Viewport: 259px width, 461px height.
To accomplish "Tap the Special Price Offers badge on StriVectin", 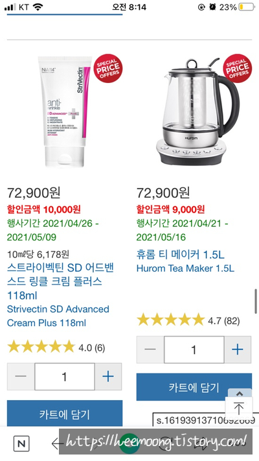I will pos(107,68).
